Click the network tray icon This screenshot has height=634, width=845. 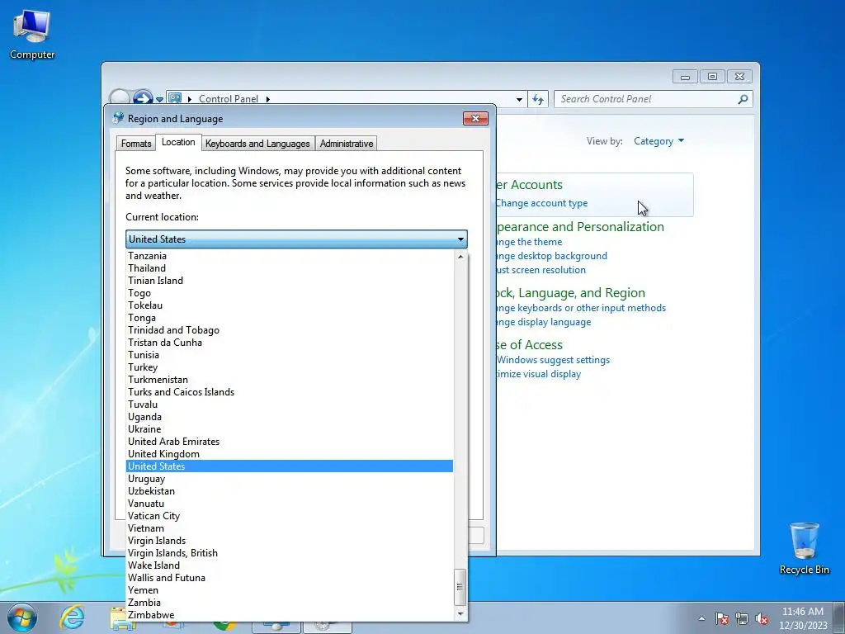(x=742, y=618)
